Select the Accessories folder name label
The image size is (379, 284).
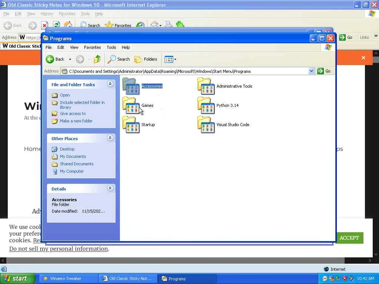click(152, 86)
